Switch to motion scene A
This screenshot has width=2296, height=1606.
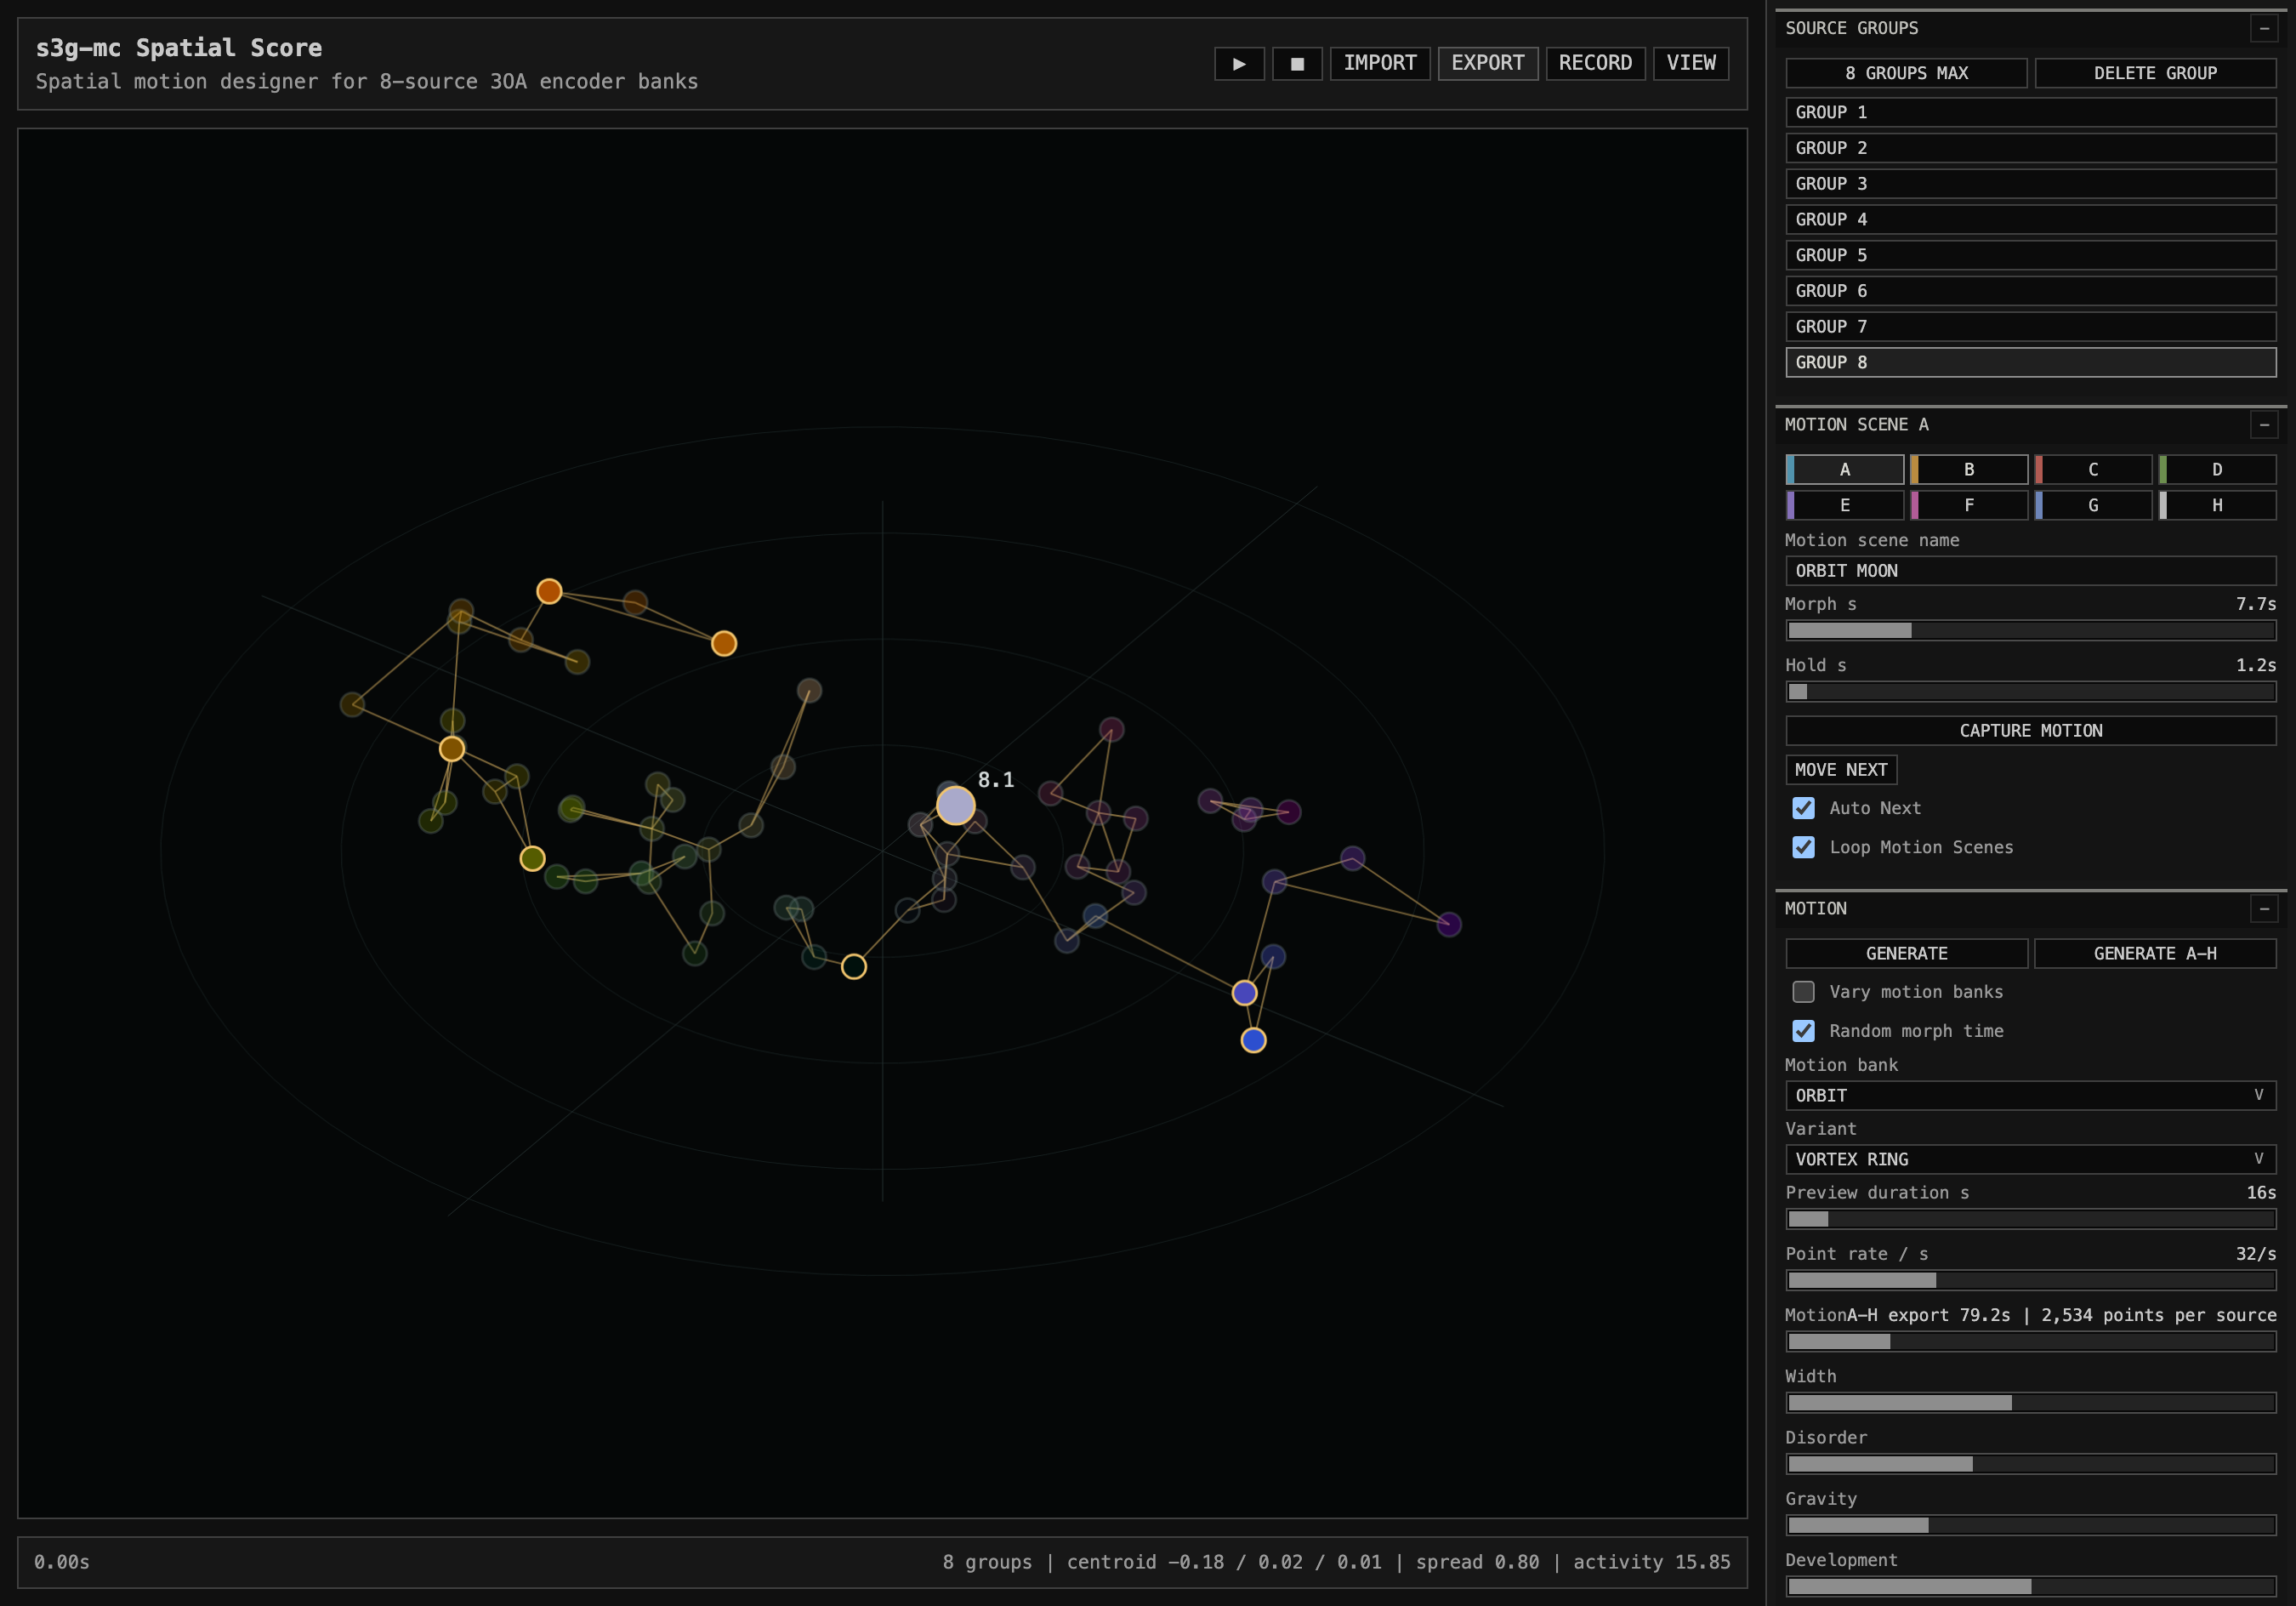[x=1845, y=470]
